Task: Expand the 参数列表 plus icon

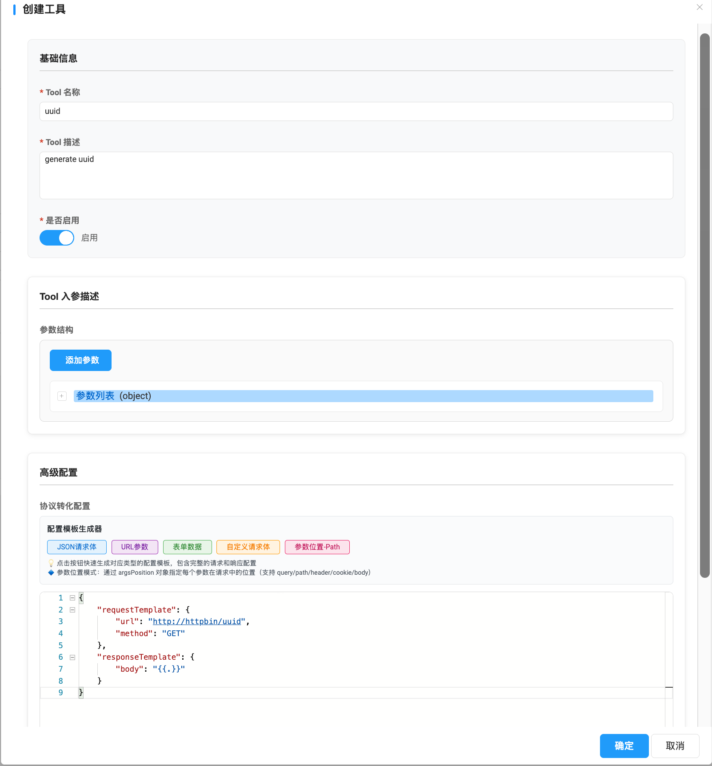Action: pos(62,396)
